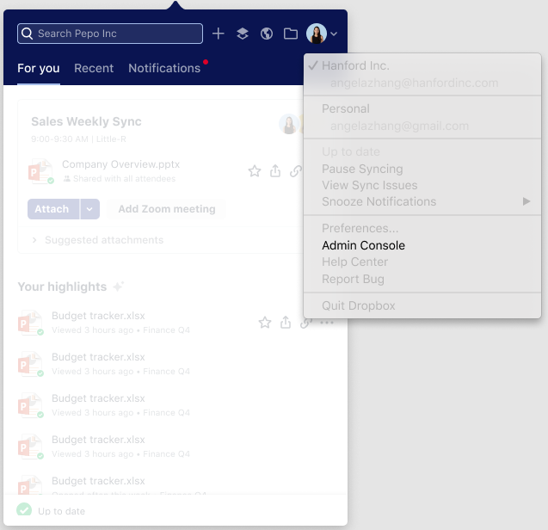The height and width of the screenshot is (530, 548).
Task: Open Help Center from the menu
Action: tap(354, 262)
